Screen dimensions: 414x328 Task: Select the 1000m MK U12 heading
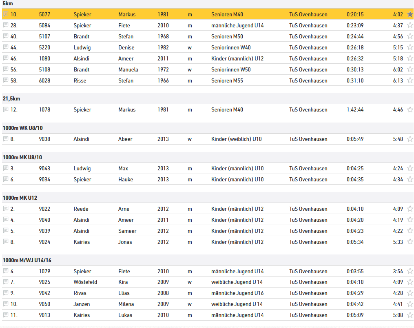[x=20, y=198]
